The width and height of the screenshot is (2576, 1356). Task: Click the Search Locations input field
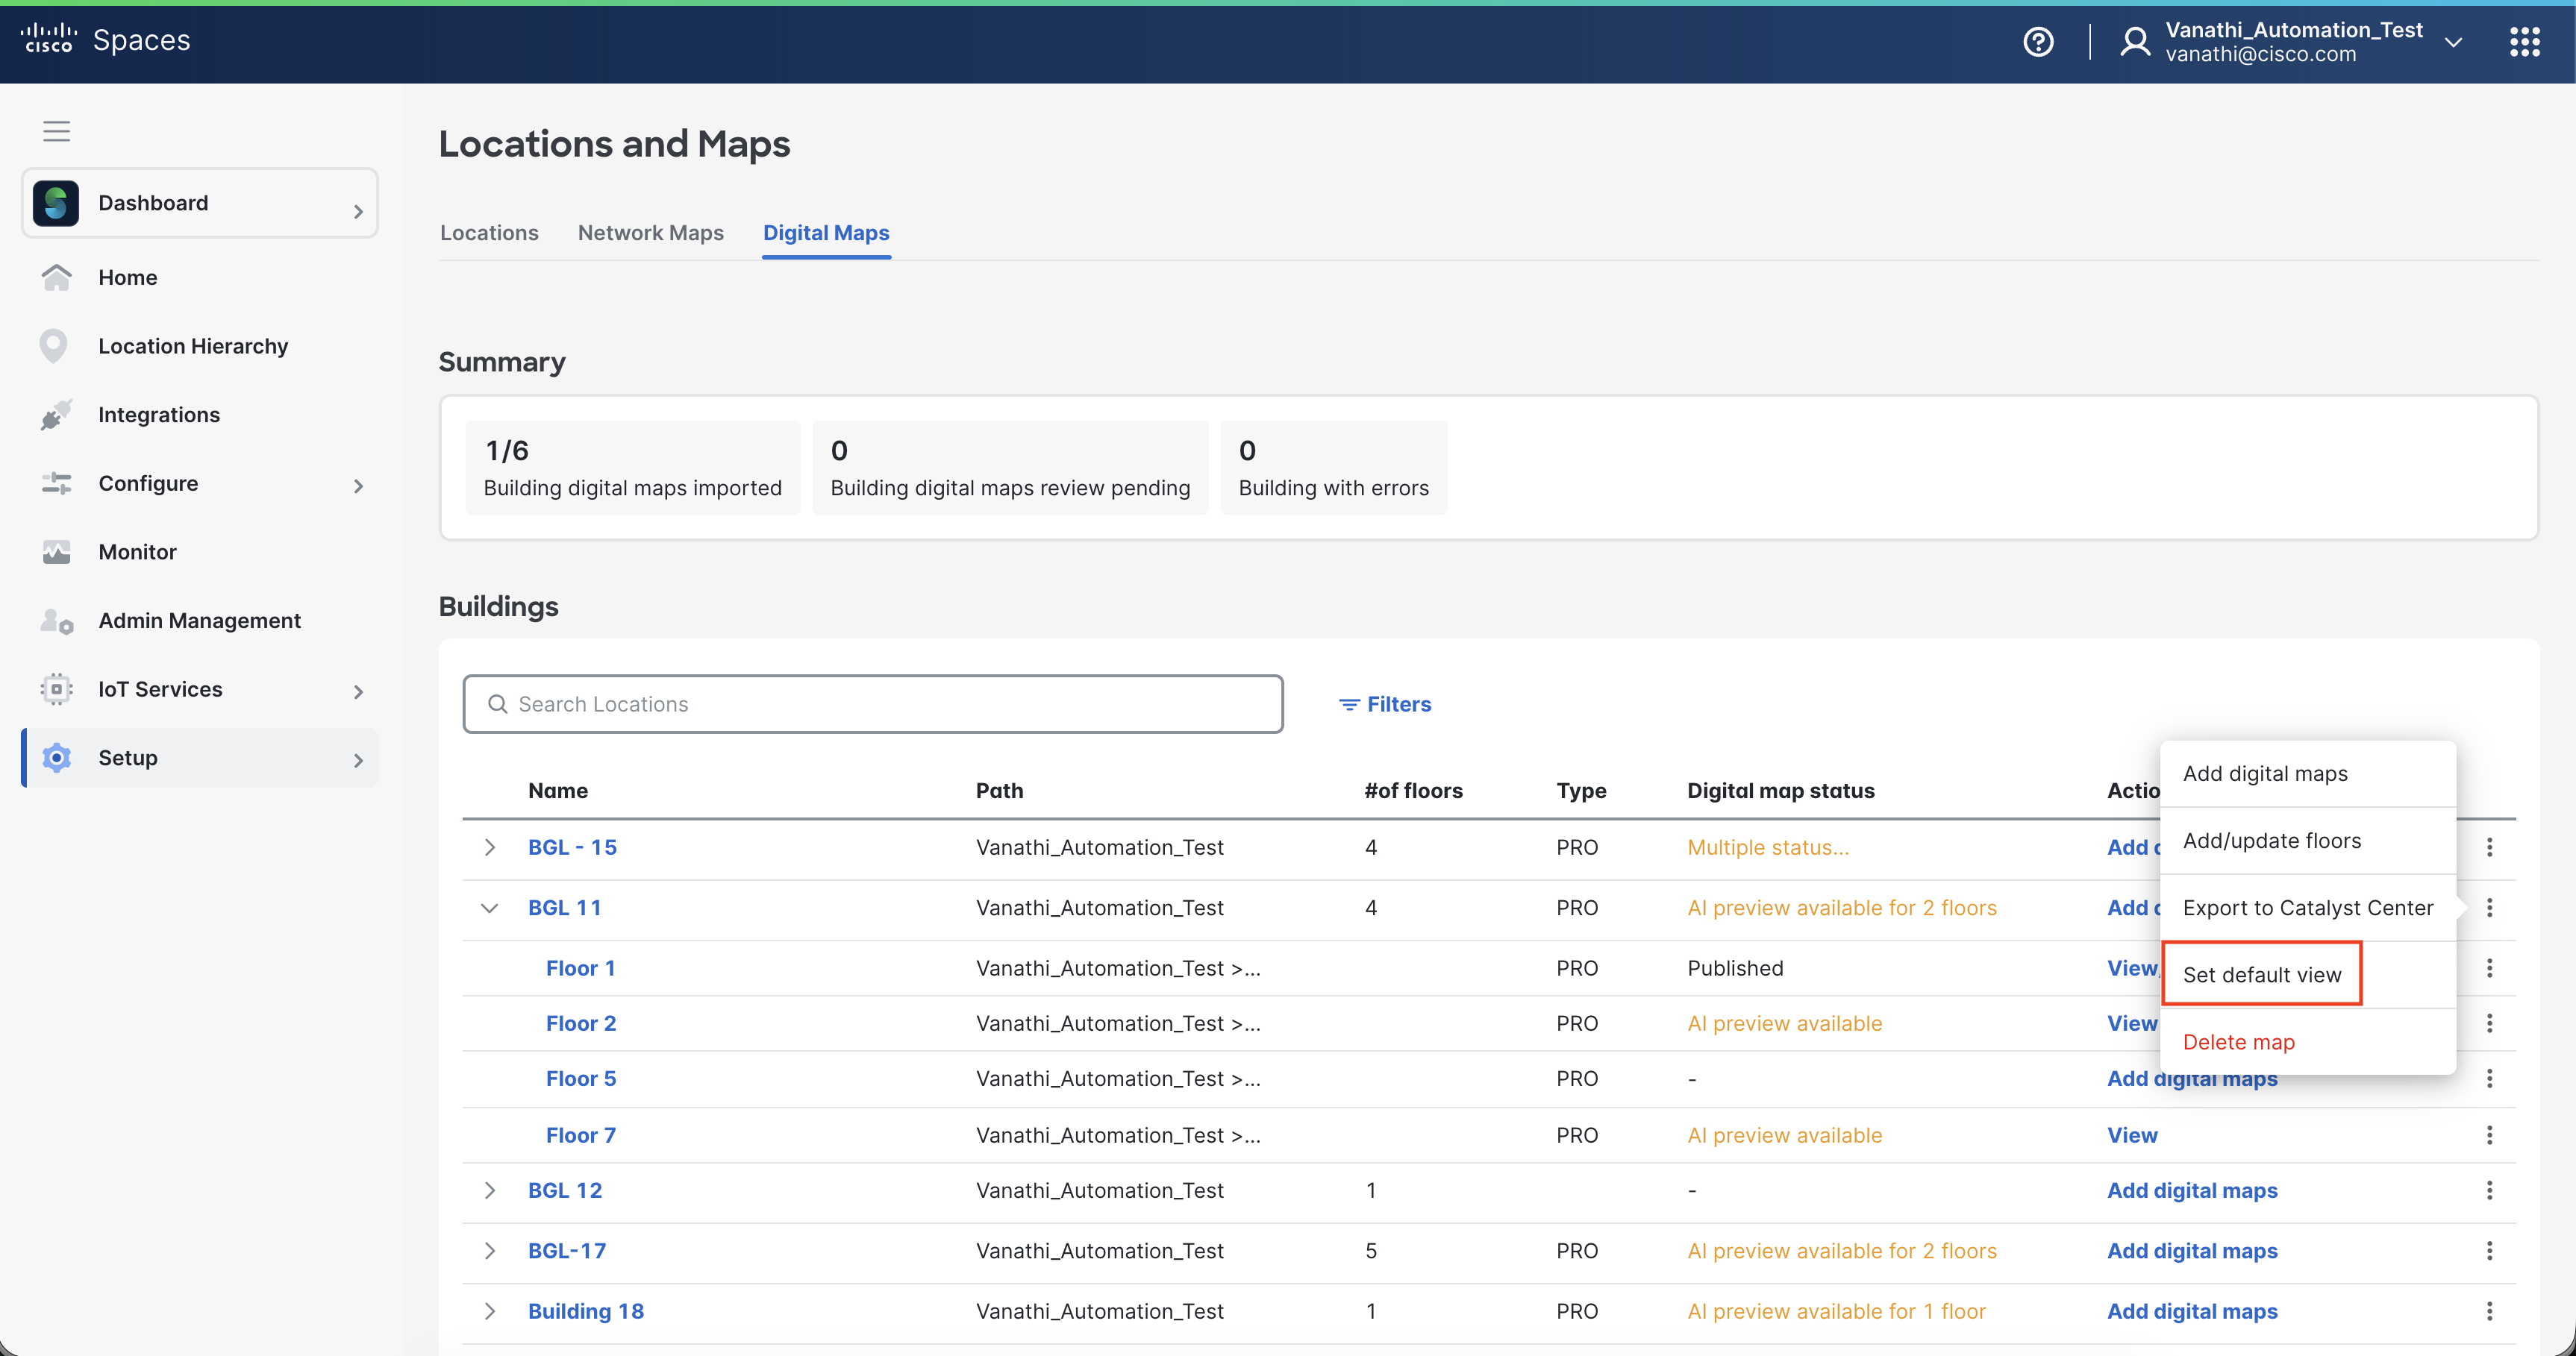tap(872, 705)
